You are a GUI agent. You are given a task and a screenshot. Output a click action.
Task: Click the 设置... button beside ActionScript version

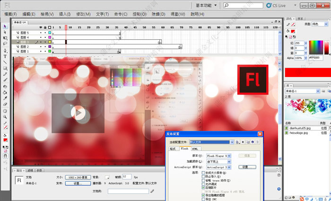[x=247, y=167]
